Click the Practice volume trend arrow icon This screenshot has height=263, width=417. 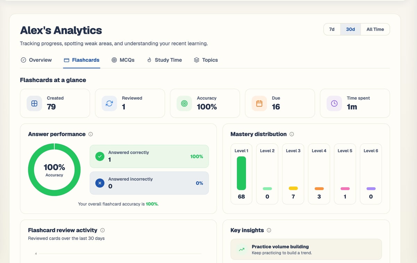[242, 249]
